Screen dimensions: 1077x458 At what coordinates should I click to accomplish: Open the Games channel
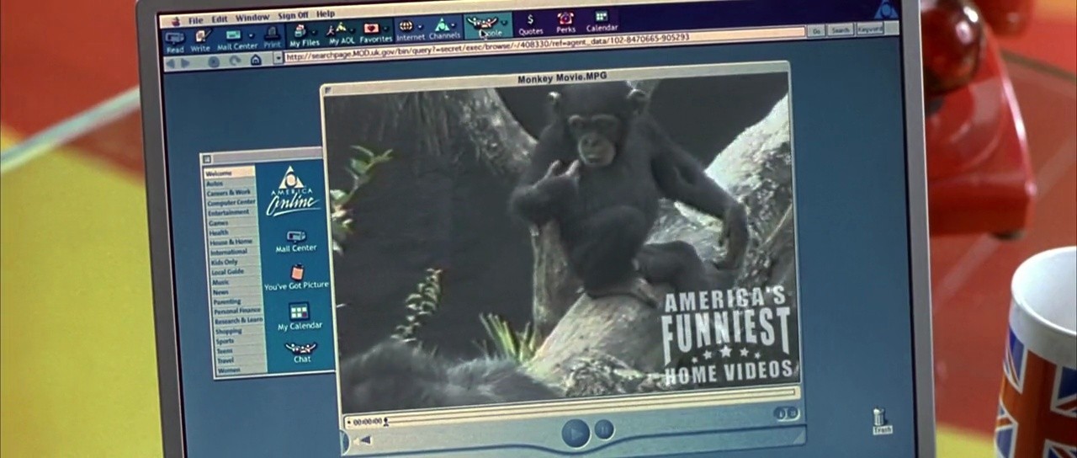pos(218,222)
